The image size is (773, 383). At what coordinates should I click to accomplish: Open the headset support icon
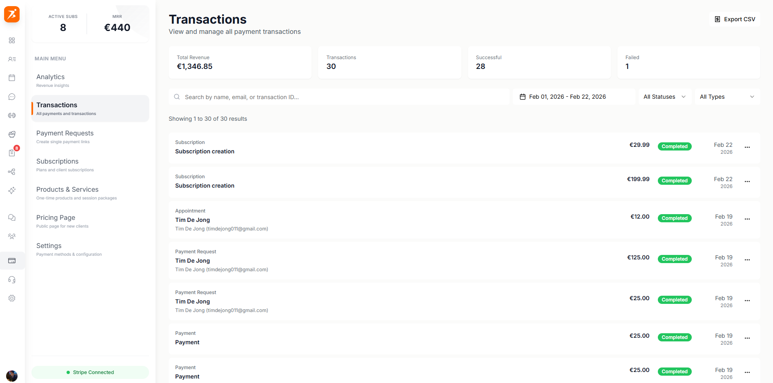tap(12, 279)
